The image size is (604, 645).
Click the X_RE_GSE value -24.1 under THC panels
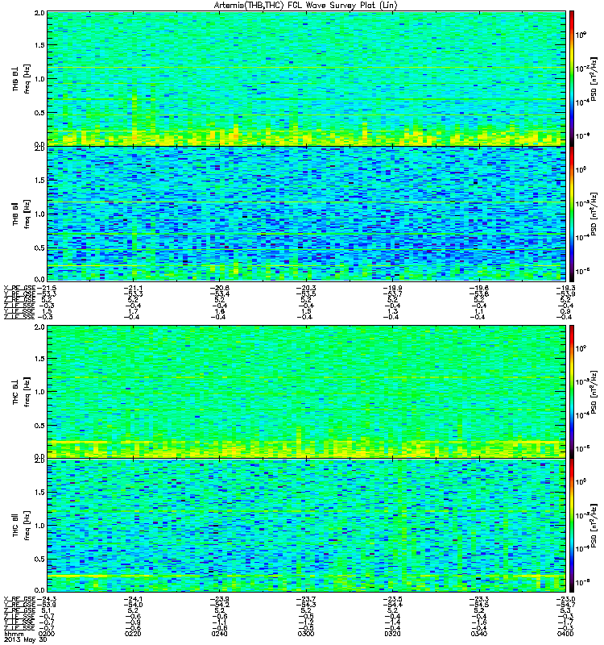(134, 599)
